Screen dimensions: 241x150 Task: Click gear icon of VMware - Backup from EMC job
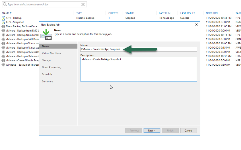pos(3,31)
